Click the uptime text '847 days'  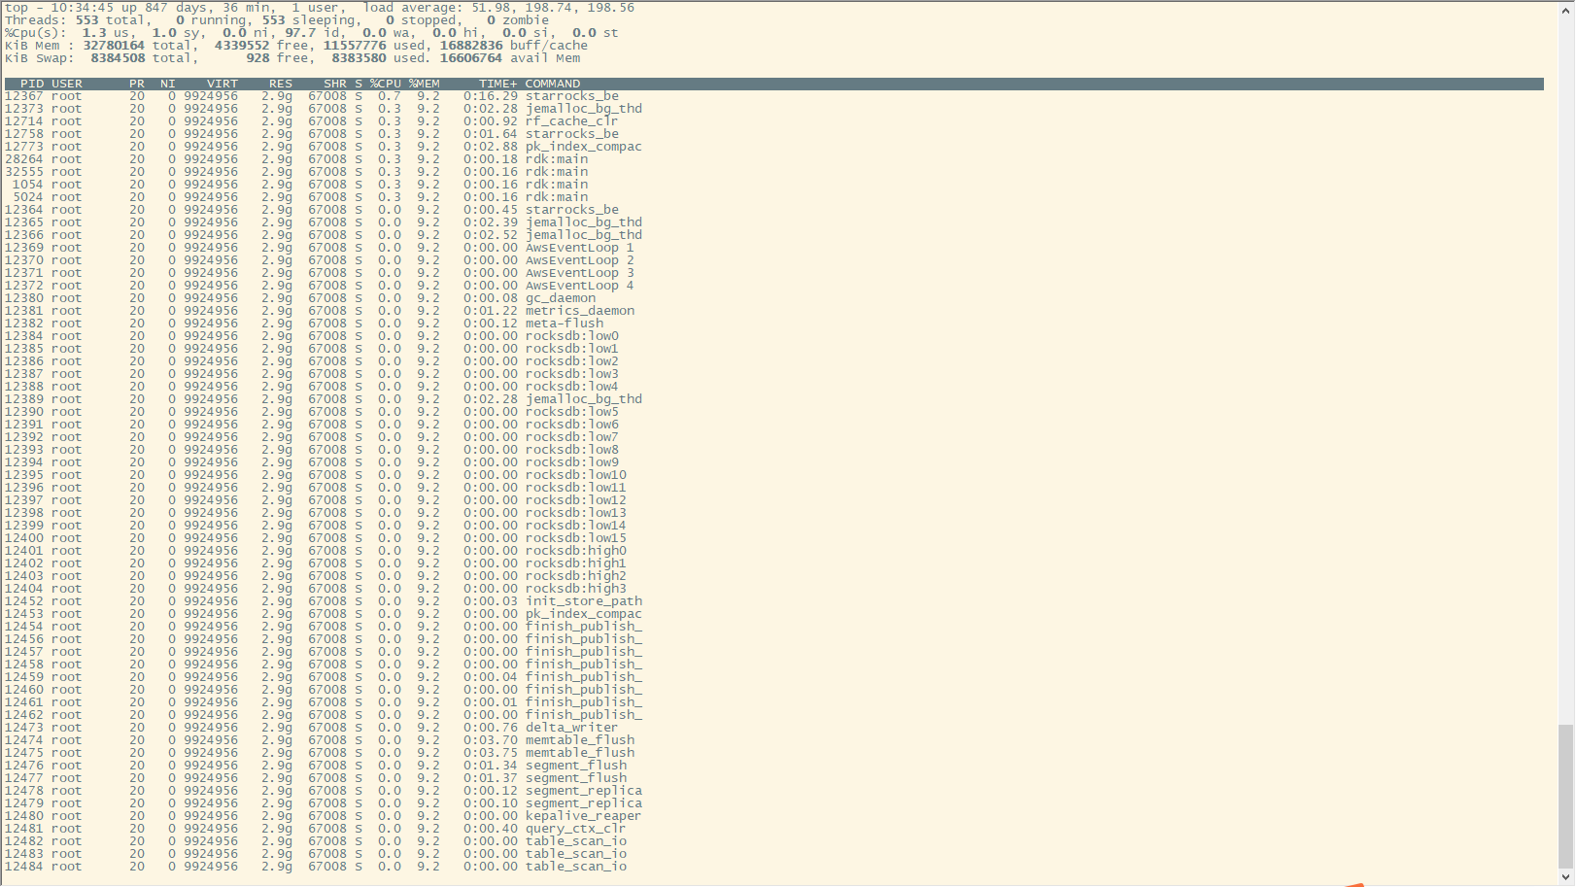(176, 8)
